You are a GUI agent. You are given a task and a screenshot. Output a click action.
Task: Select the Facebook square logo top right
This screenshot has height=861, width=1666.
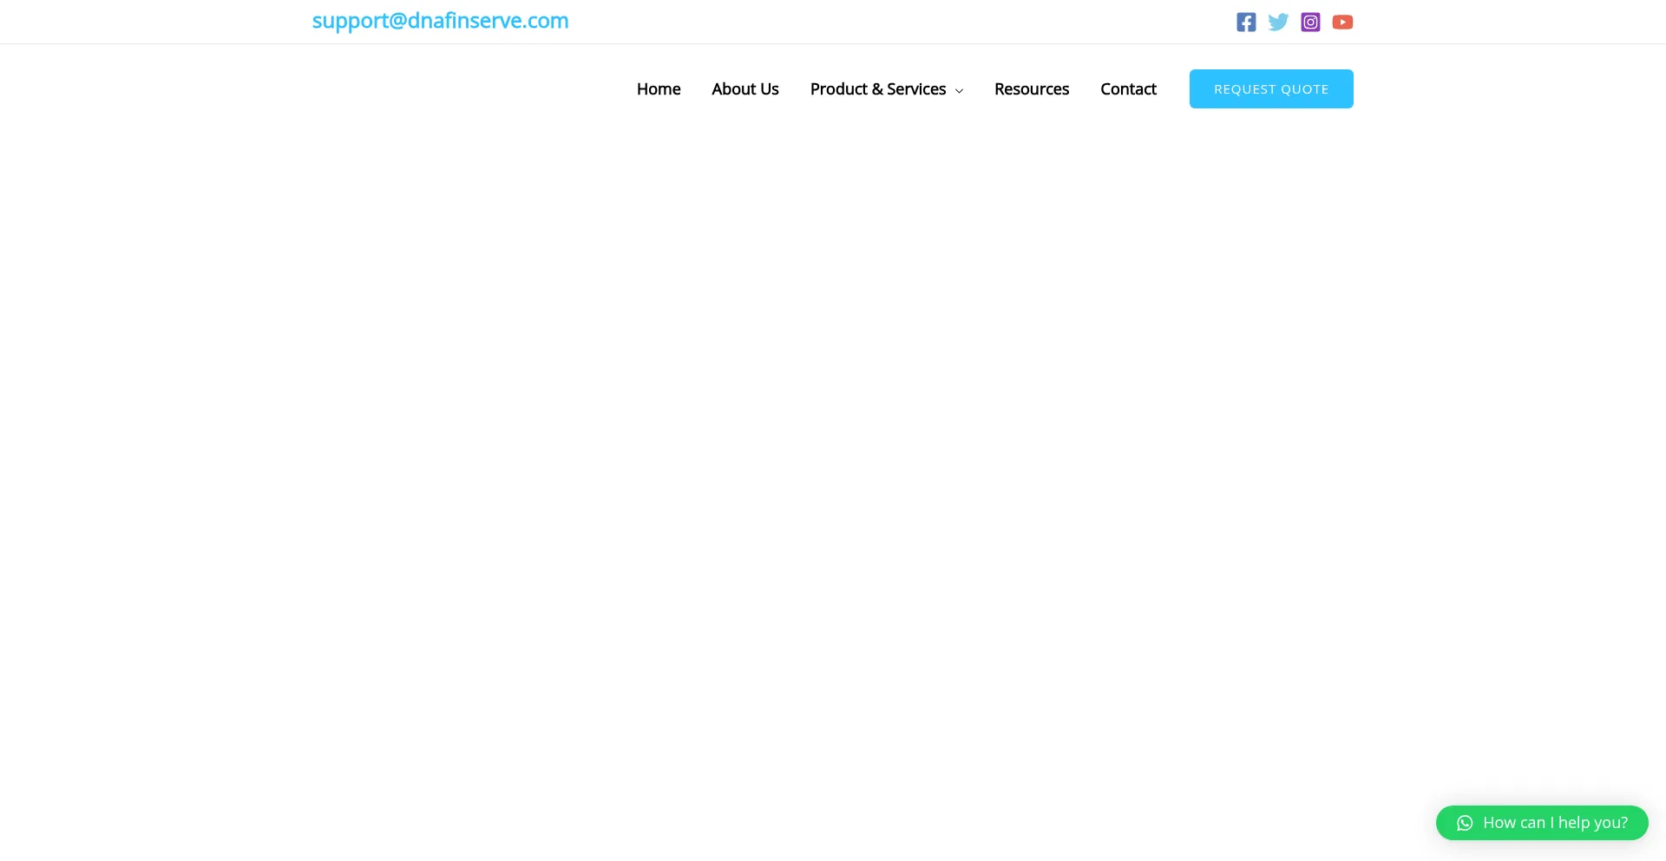(1246, 22)
